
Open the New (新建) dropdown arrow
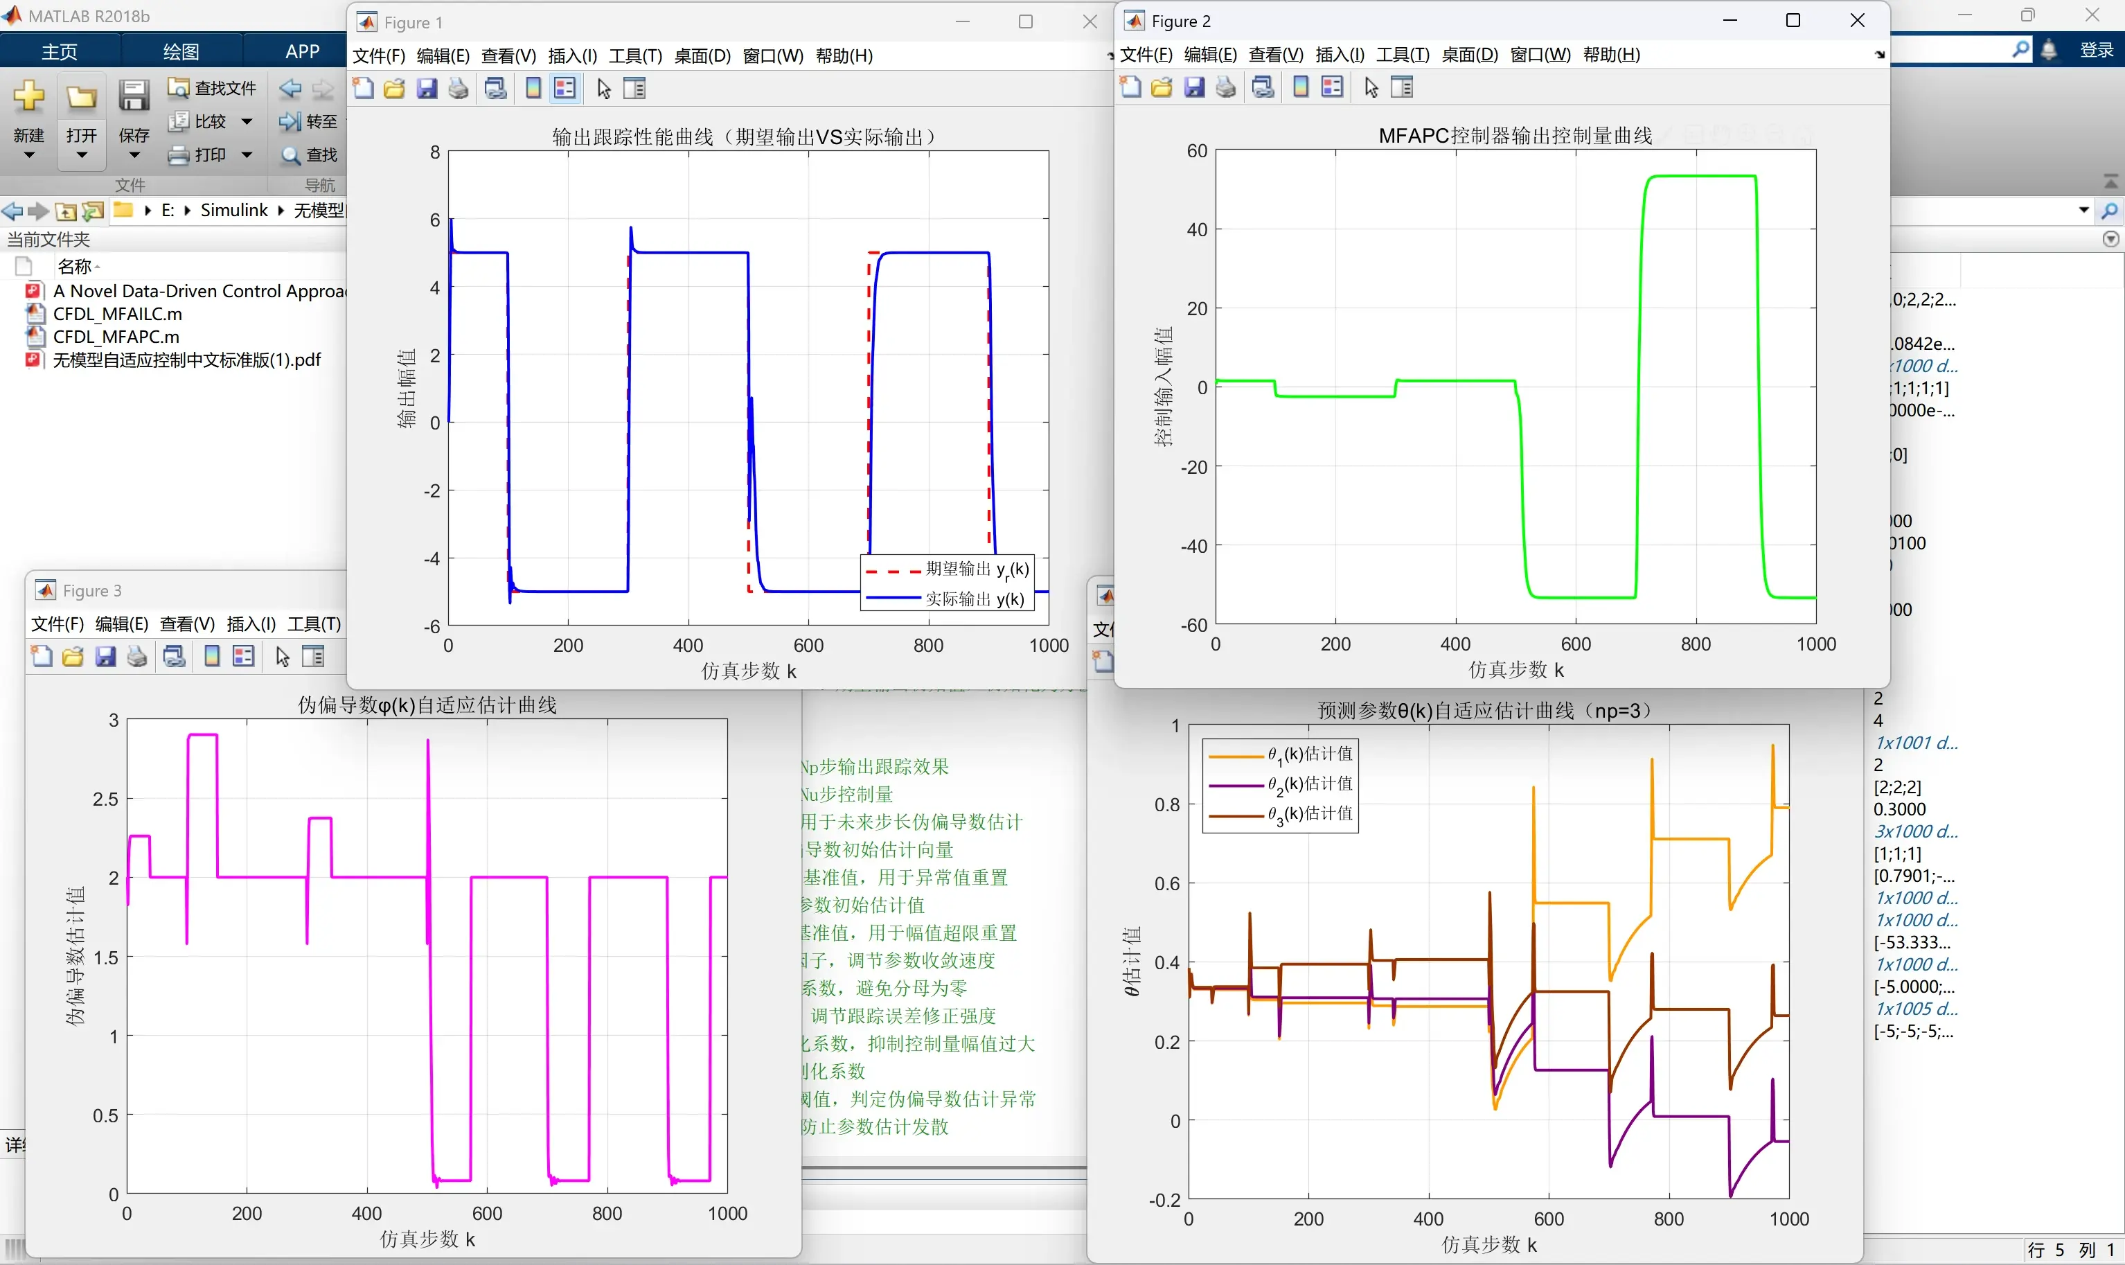(29, 155)
